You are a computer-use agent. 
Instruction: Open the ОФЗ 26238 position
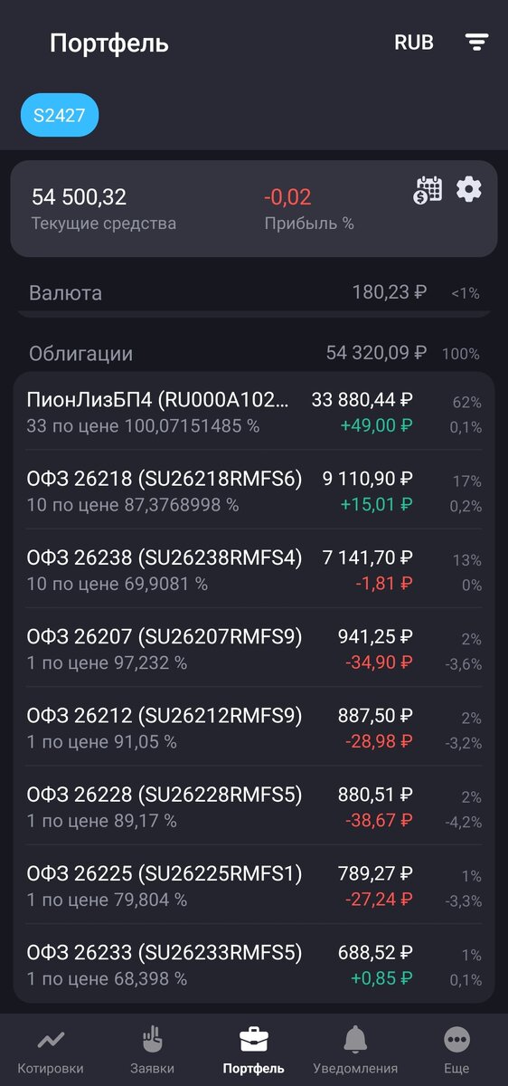tap(254, 570)
